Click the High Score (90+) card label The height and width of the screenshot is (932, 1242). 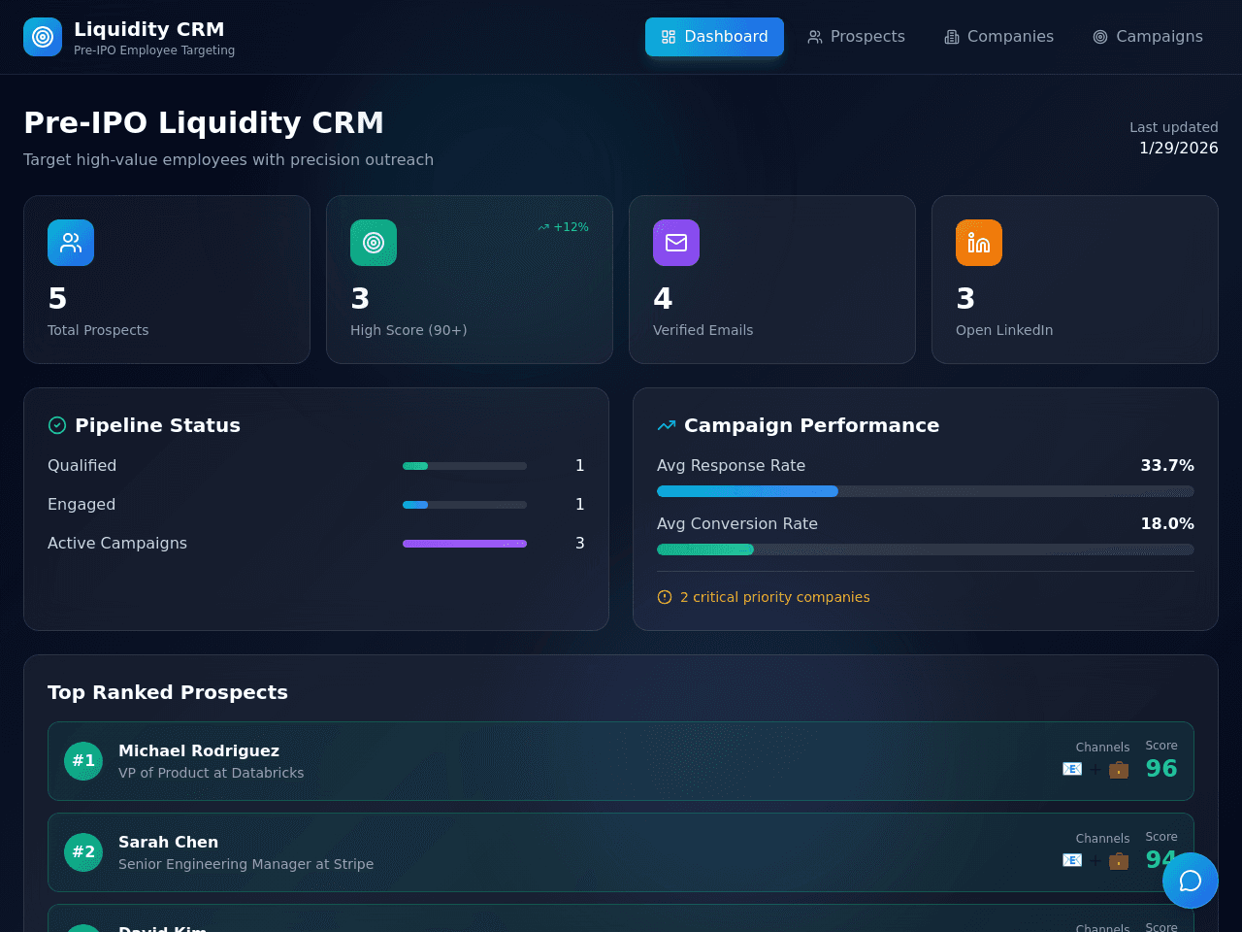[409, 330]
